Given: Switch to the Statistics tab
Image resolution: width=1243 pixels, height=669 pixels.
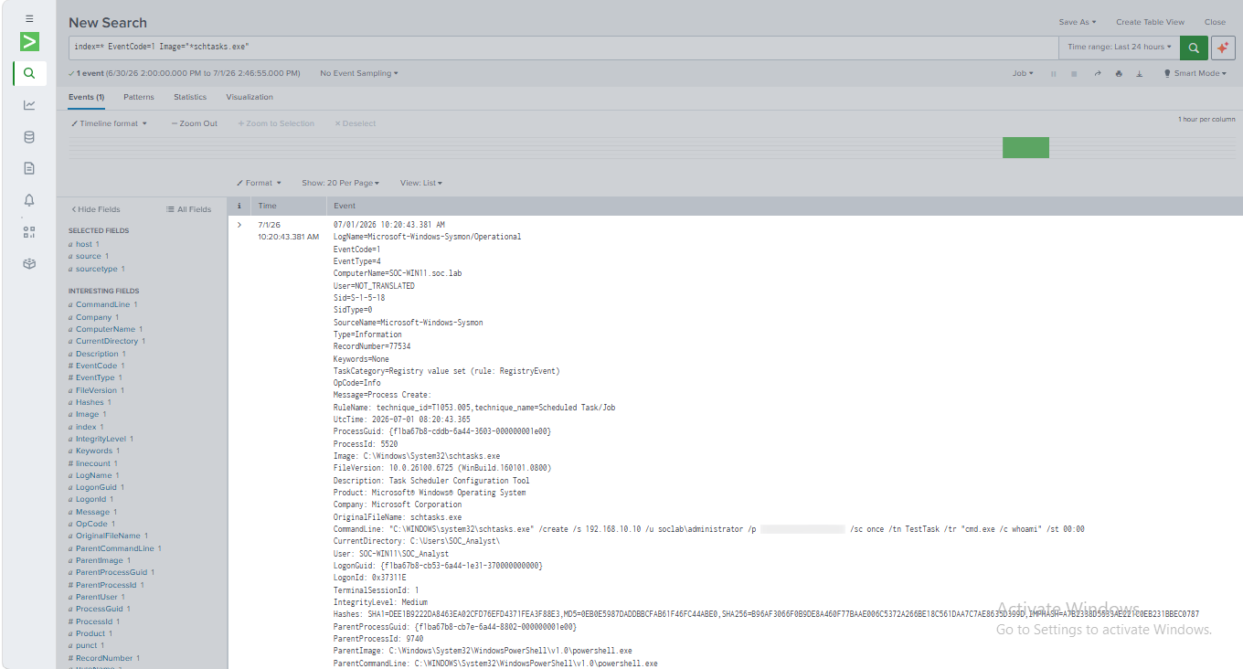Looking at the screenshot, I should [x=190, y=97].
